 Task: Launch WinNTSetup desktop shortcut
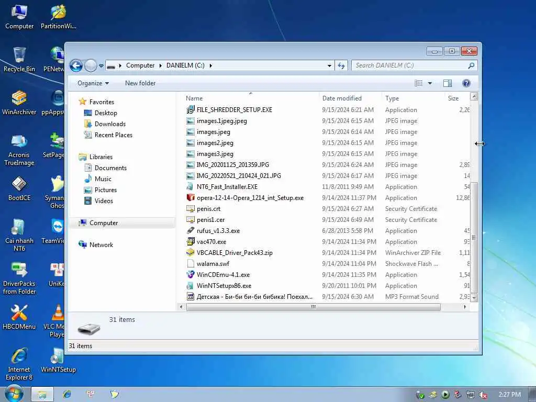coord(58,360)
